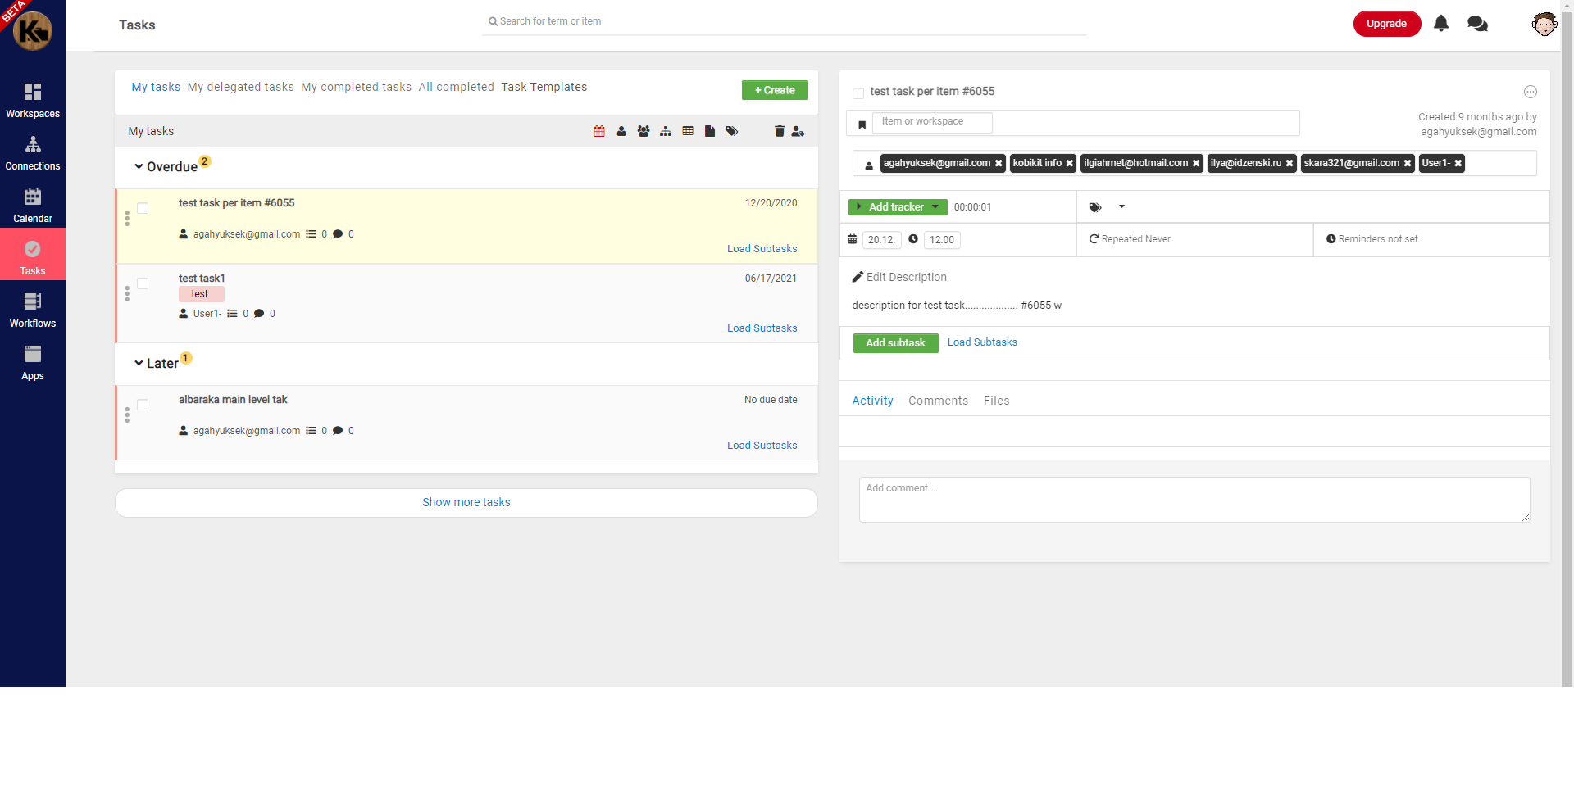The image size is (1574, 788).
Task: Click drag handle dots of albaraka task
Action: tap(127, 415)
